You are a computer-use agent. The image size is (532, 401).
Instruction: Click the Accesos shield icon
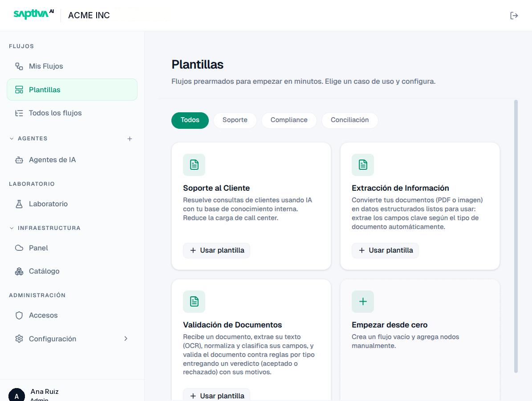tap(19, 315)
